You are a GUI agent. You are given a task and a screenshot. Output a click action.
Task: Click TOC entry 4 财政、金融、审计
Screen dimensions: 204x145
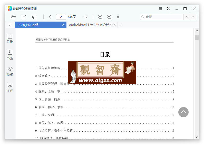105,92
